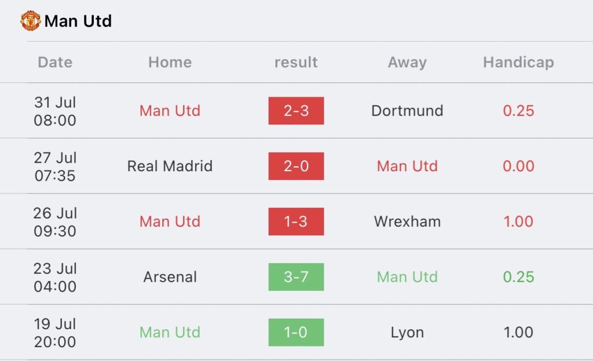This screenshot has width=593, height=361.
Task: Open the 2-0 result badge
Action: (x=296, y=166)
